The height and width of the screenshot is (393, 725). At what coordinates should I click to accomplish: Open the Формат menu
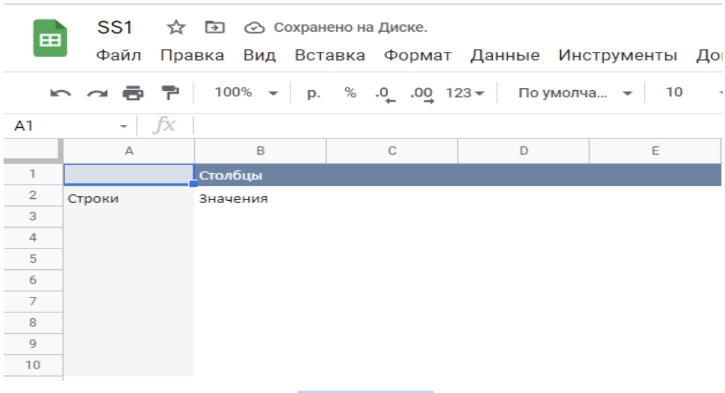417,56
